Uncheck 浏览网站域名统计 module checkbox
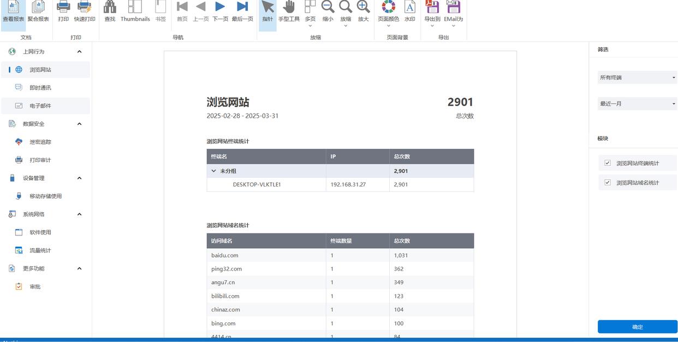Viewport: 678px width, 342px height. (x=608, y=183)
